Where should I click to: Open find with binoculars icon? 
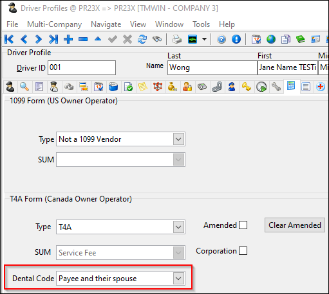pos(157,39)
